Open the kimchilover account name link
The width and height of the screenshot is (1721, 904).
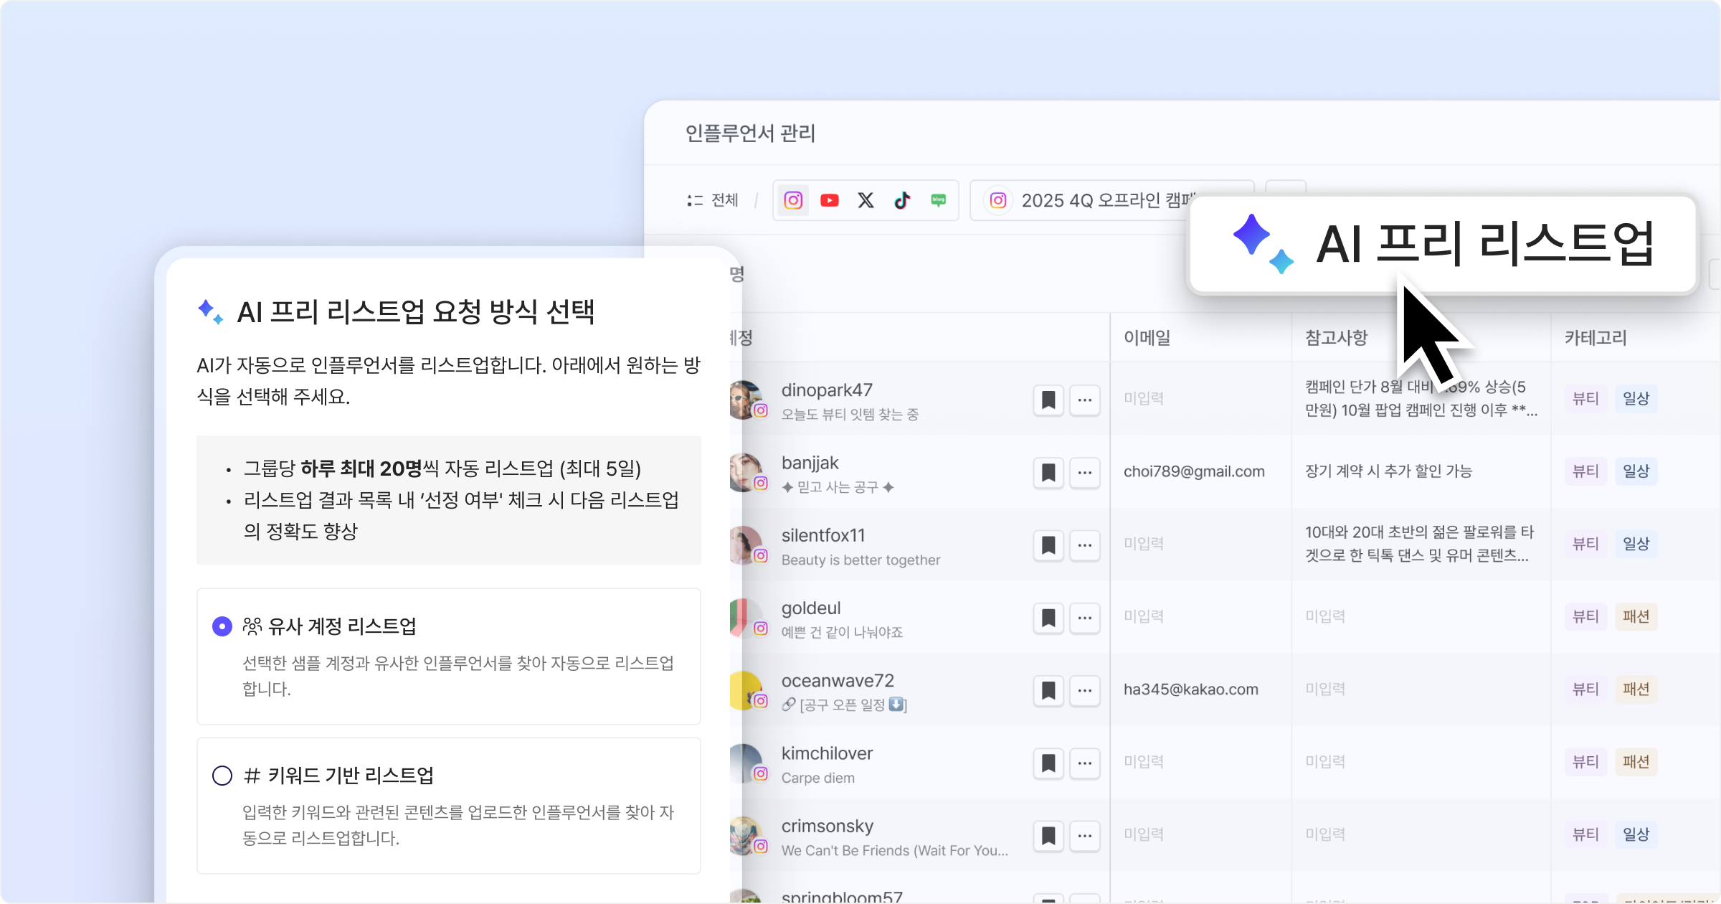pyautogui.click(x=827, y=753)
